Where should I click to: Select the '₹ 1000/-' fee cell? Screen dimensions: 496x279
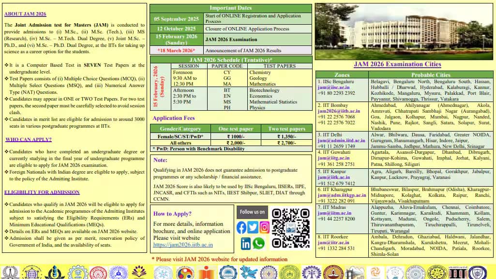tap(236, 136)
